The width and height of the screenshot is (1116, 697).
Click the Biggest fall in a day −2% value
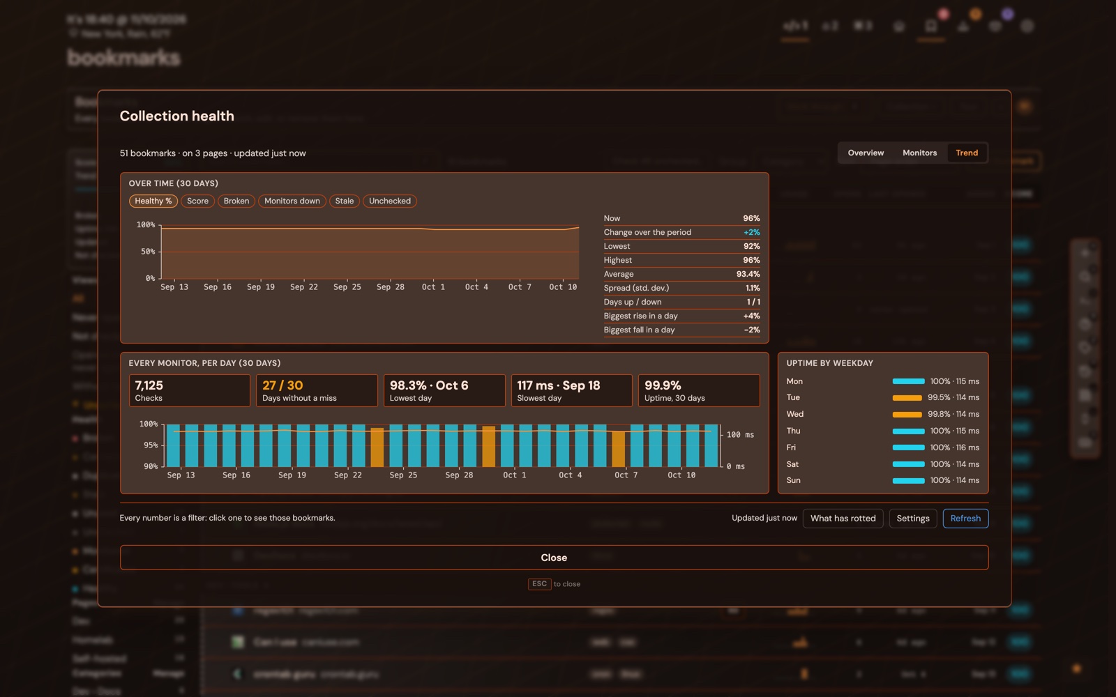pyautogui.click(x=752, y=330)
